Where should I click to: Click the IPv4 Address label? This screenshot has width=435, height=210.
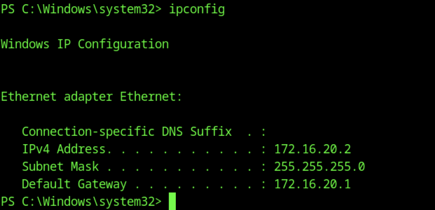(64, 149)
